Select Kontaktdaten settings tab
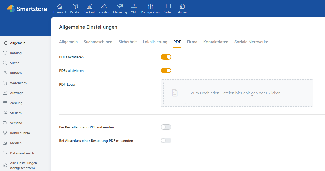 pyautogui.click(x=216, y=42)
